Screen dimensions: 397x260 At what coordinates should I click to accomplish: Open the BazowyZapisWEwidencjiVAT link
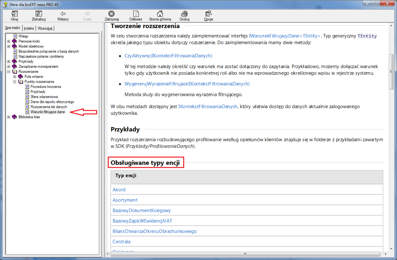142,221
